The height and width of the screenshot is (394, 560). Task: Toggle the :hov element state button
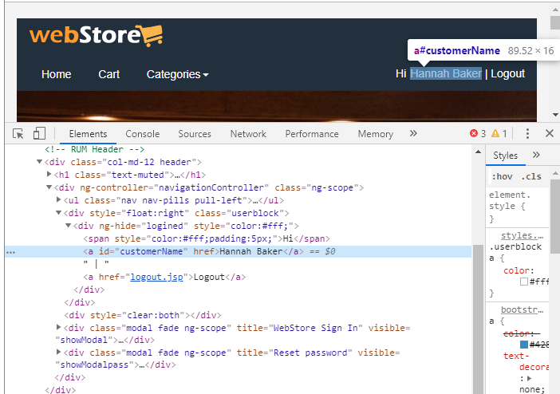(x=502, y=176)
